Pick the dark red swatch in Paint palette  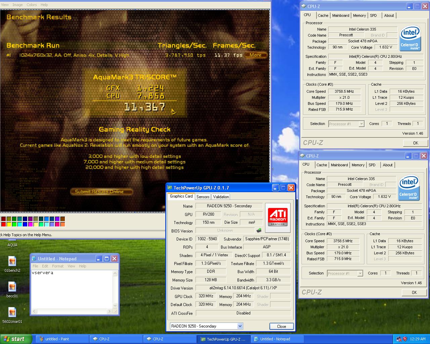[3, 219]
